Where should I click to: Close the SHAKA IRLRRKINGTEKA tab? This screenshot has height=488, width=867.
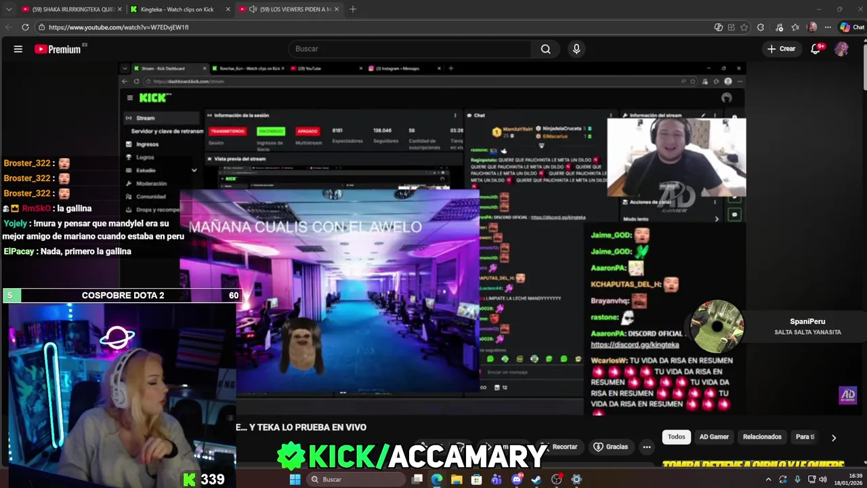(x=119, y=9)
